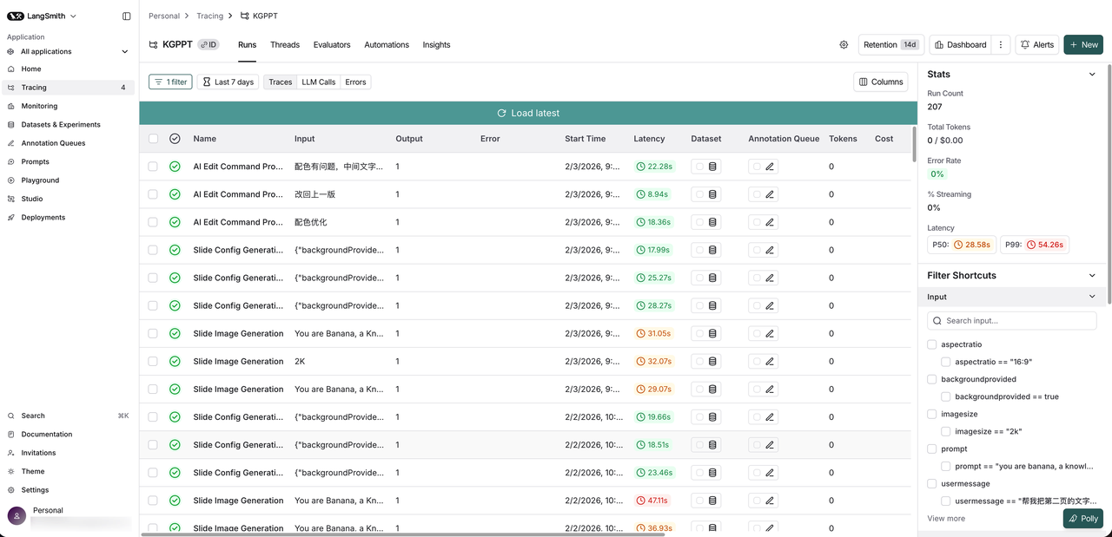Open LangSmith workspace dropdown
The height and width of the screenshot is (537, 1112).
pyautogui.click(x=43, y=16)
